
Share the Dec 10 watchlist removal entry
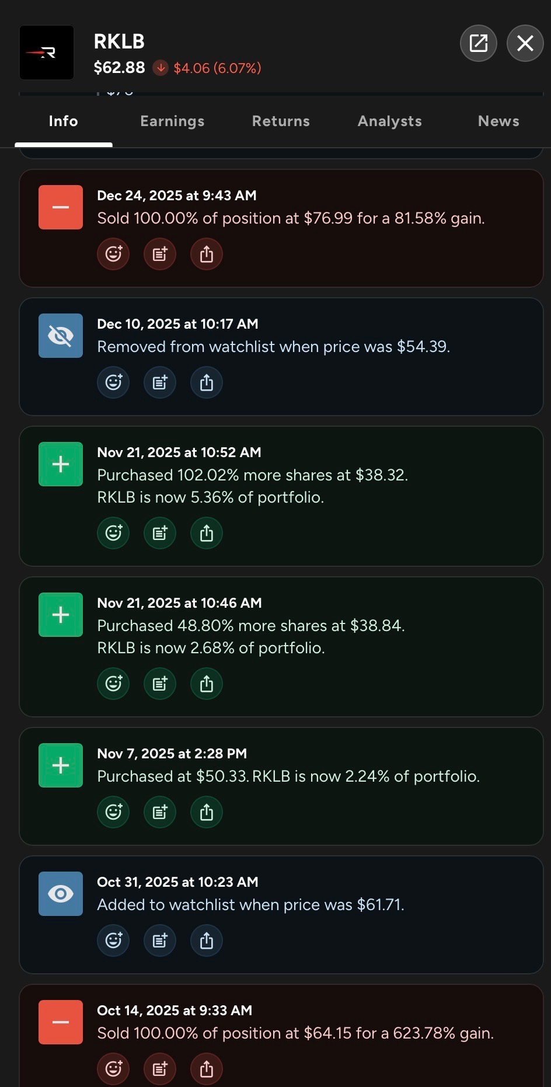coord(207,382)
